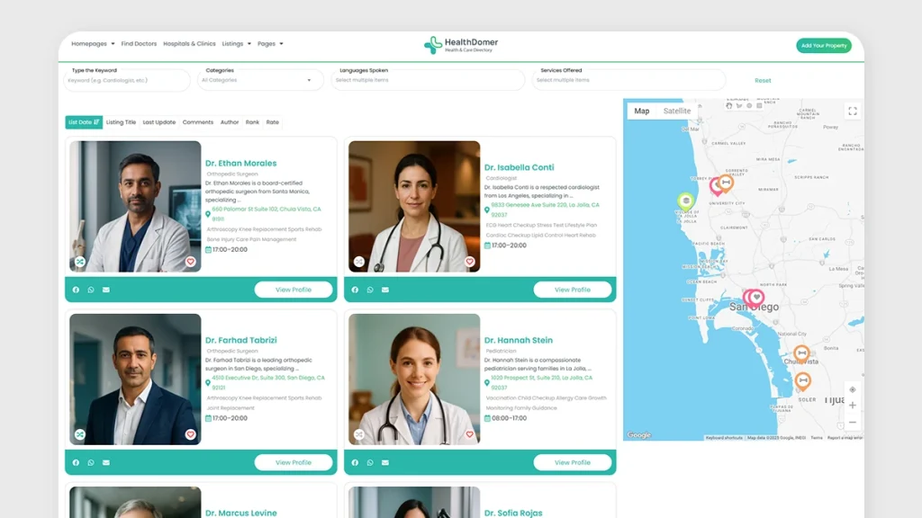This screenshot has height=518, width=922.
Task: Favorite Dr. Hannah Stein with heart icon
Action: (470, 434)
